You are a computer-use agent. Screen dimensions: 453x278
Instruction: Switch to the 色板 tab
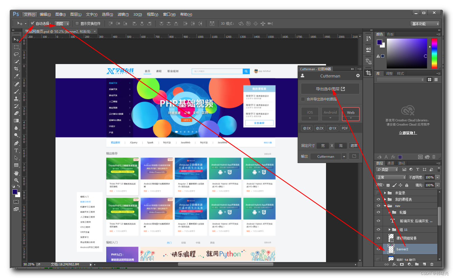[x=390, y=34]
